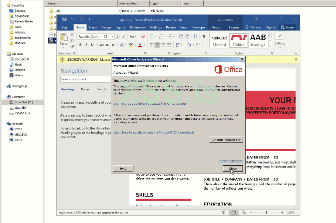Image resolution: width=336 pixels, height=223 pixels.
Task: Increase font size with the Grow Font icon
Action: 118,37
